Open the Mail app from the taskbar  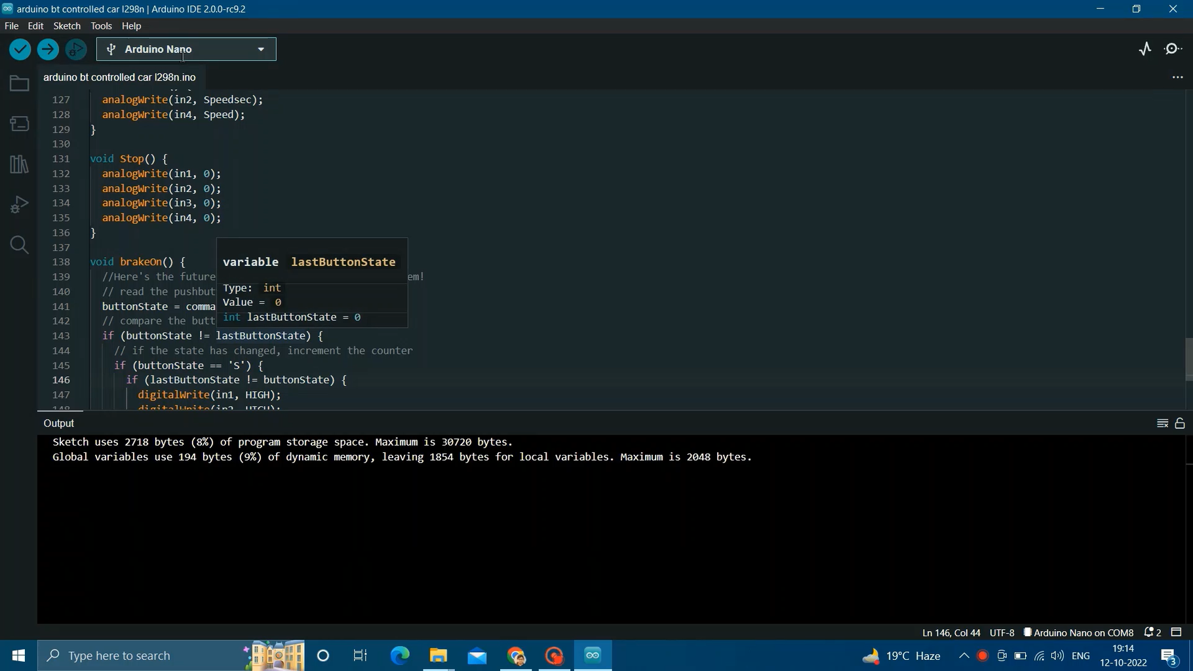pyautogui.click(x=477, y=655)
